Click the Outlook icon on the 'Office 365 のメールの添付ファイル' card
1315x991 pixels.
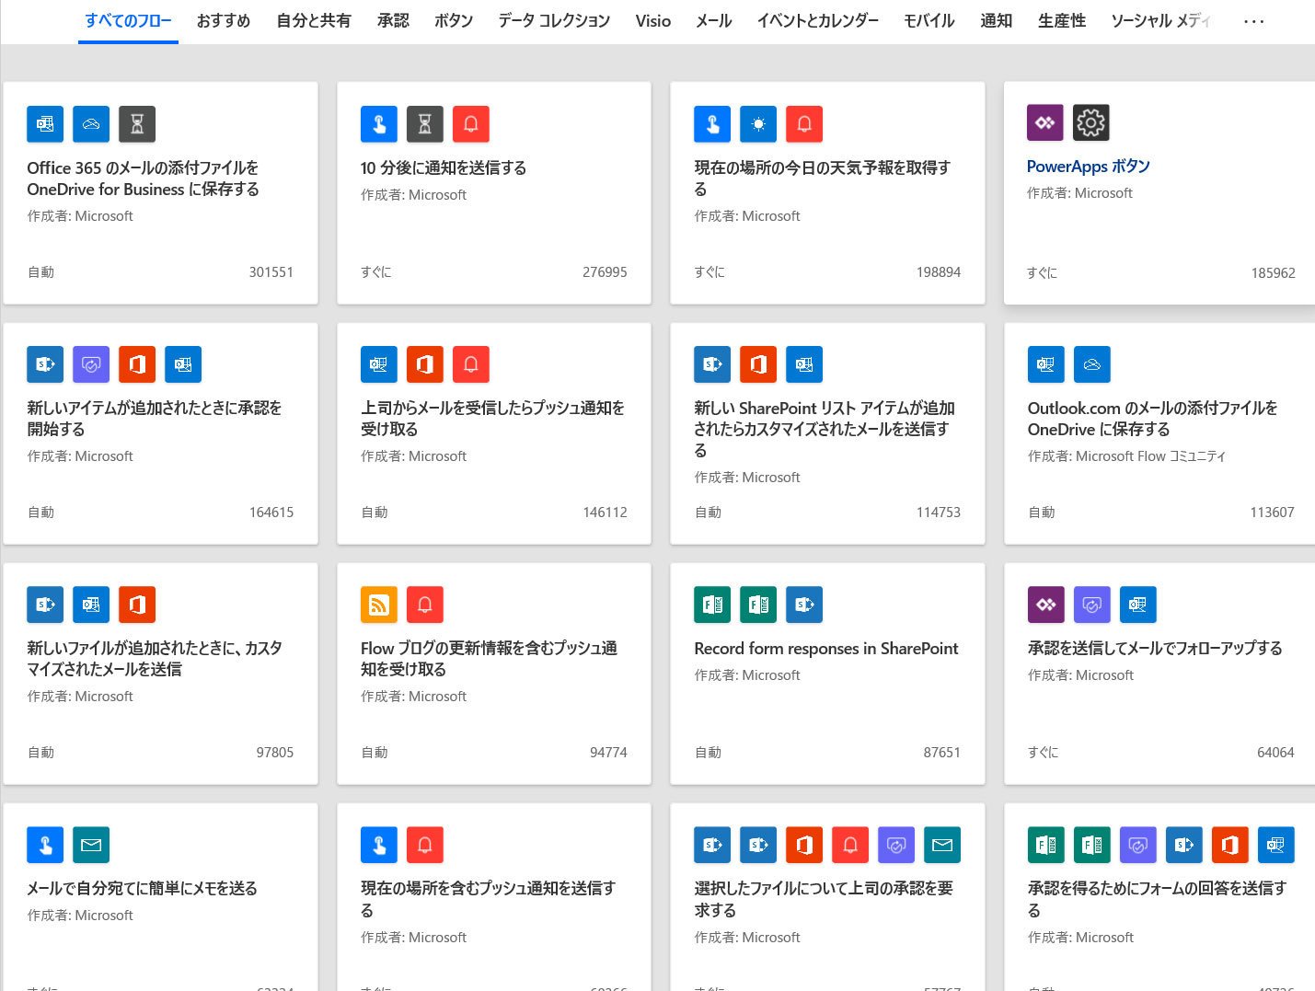point(45,124)
